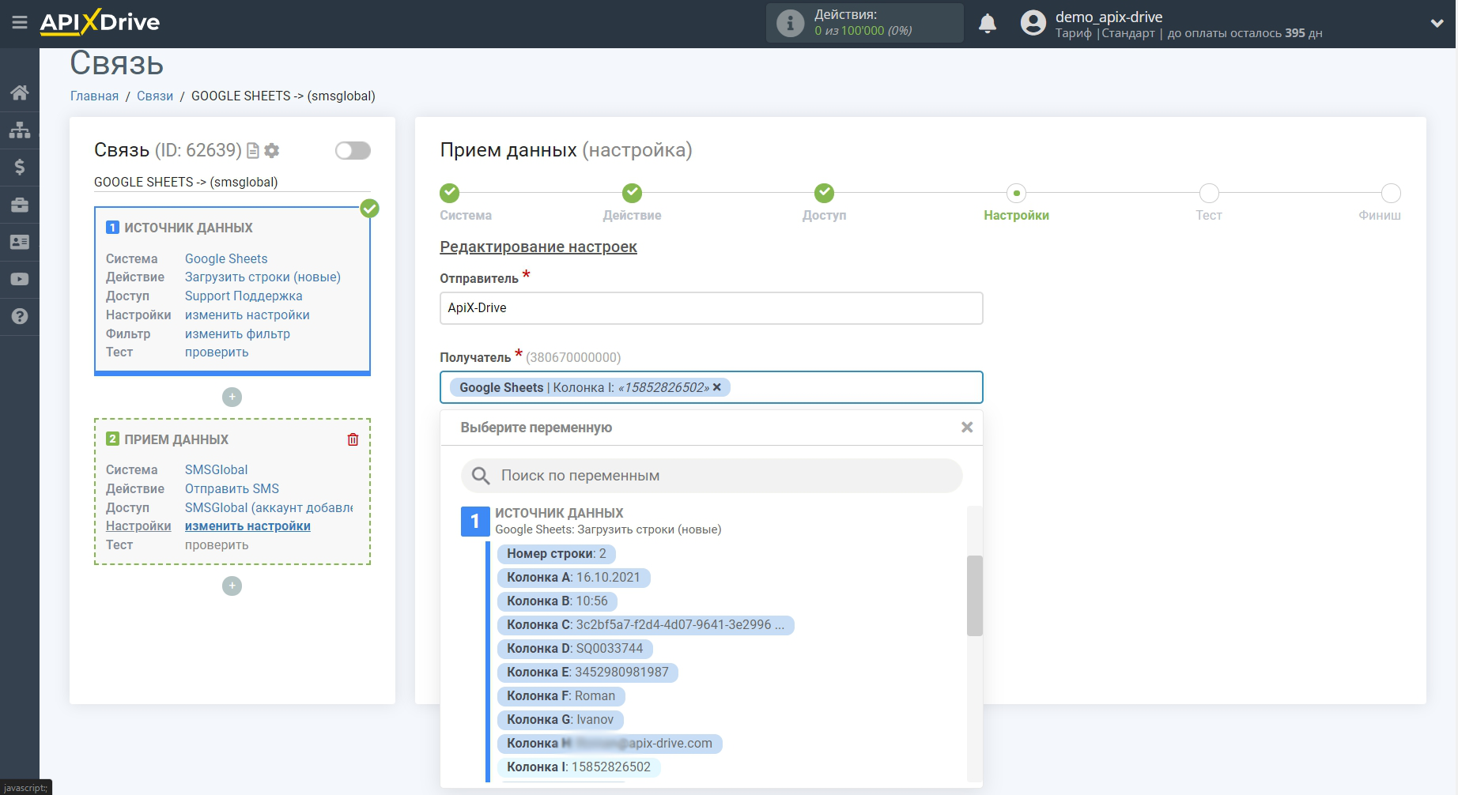Go to Связи breadcrumb
Viewport: 1458px width, 795px height.
tap(155, 96)
